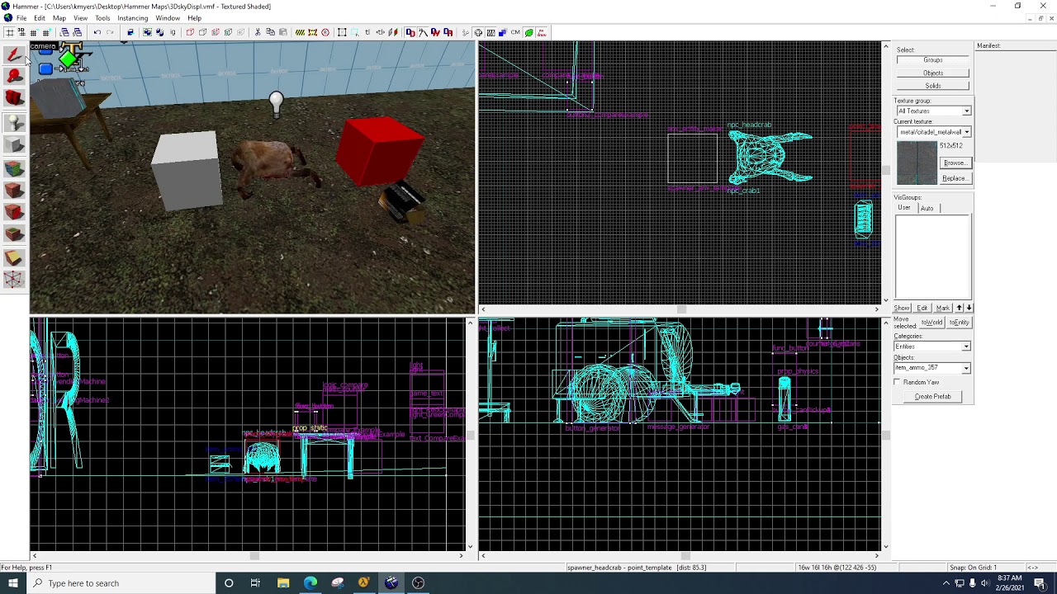
Task: Toggle 3D grid icon in toolbar
Action: (21, 32)
